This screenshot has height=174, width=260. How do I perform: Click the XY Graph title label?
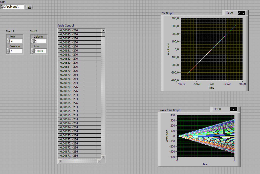[168, 13]
